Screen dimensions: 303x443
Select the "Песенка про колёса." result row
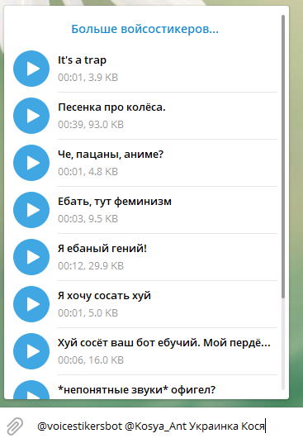tap(145, 116)
